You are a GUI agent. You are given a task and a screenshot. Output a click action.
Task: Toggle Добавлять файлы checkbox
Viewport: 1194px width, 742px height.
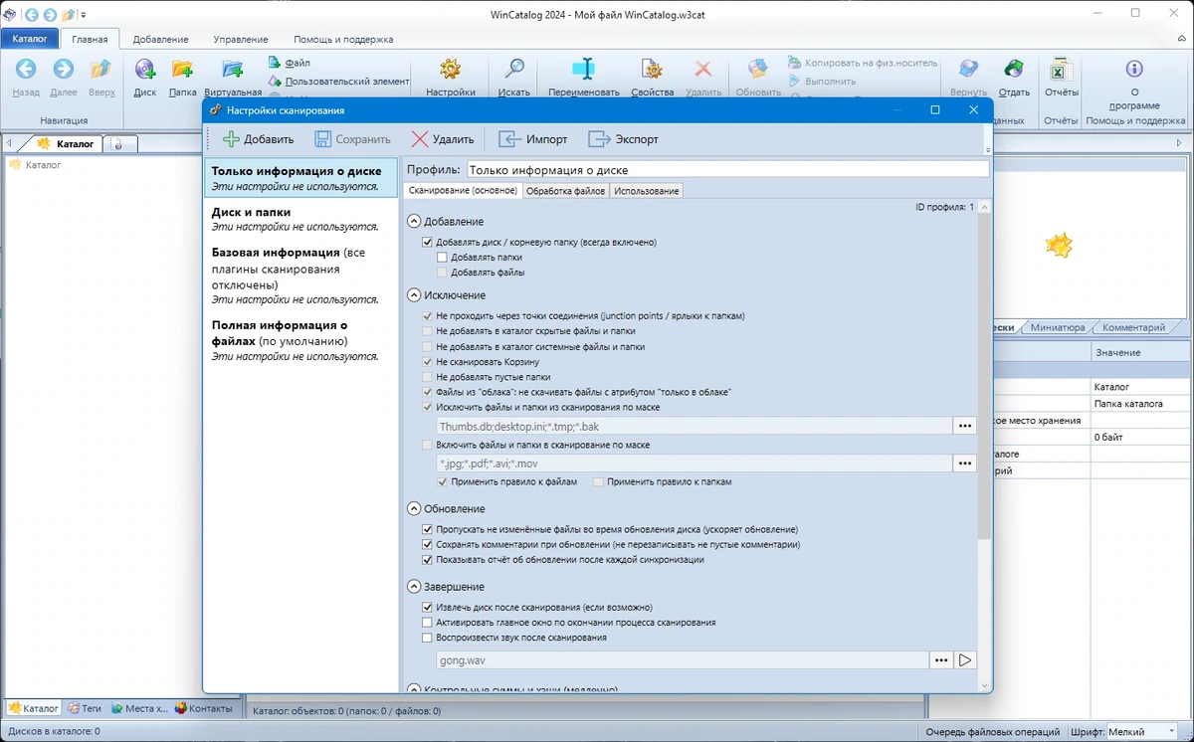pyautogui.click(x=443, y=272)
